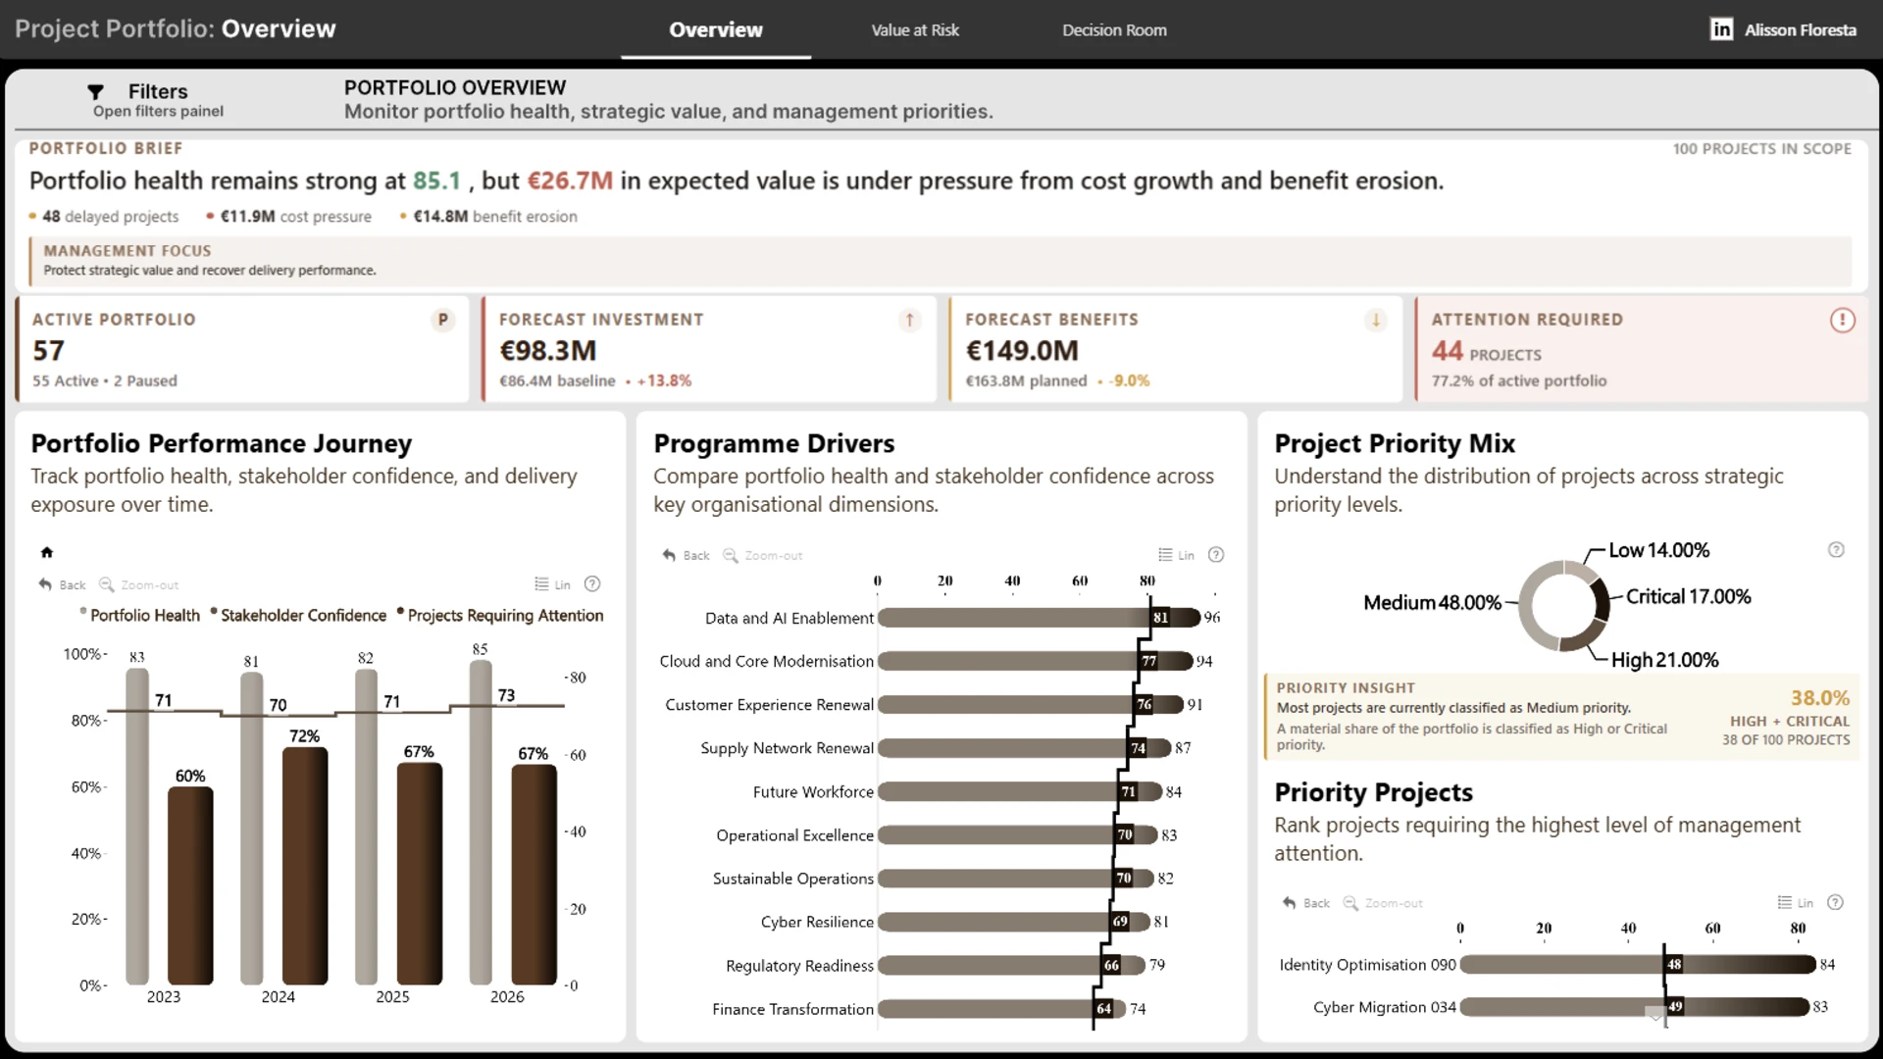Switch to the Value at Risk tab
Image resolution: width=1883 pixels, height=1059 pixels.
point(915,29)
